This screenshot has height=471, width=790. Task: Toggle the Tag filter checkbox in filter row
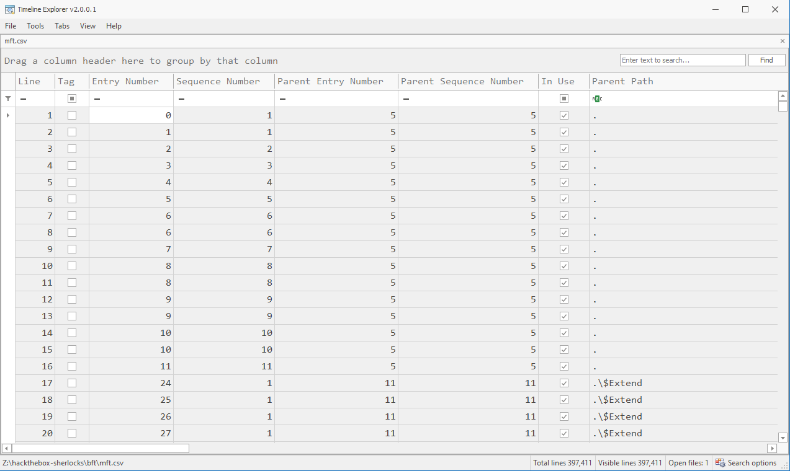tap(72, 99)
